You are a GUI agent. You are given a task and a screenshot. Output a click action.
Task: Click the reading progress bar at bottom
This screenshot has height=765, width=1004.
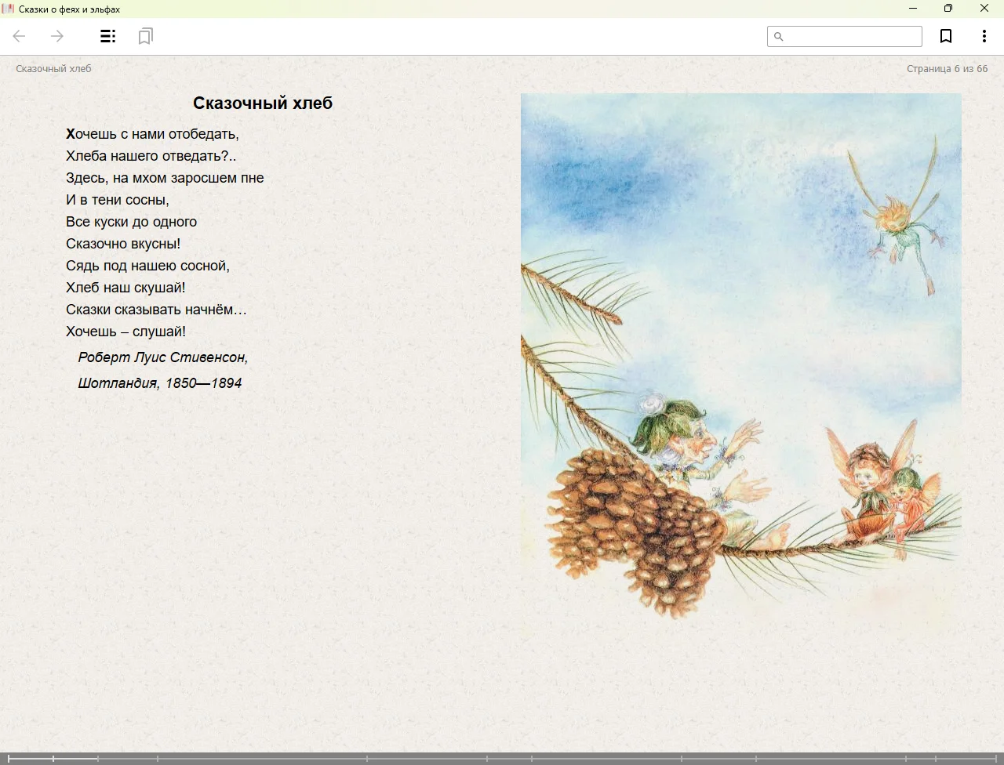point(502,758)
